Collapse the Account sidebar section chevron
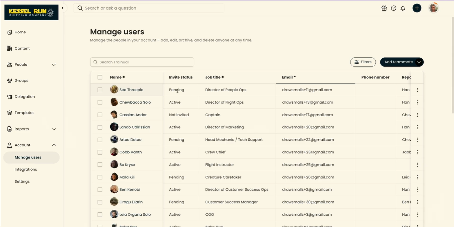This screenshot has width=454, height=227. pos(54,145)
